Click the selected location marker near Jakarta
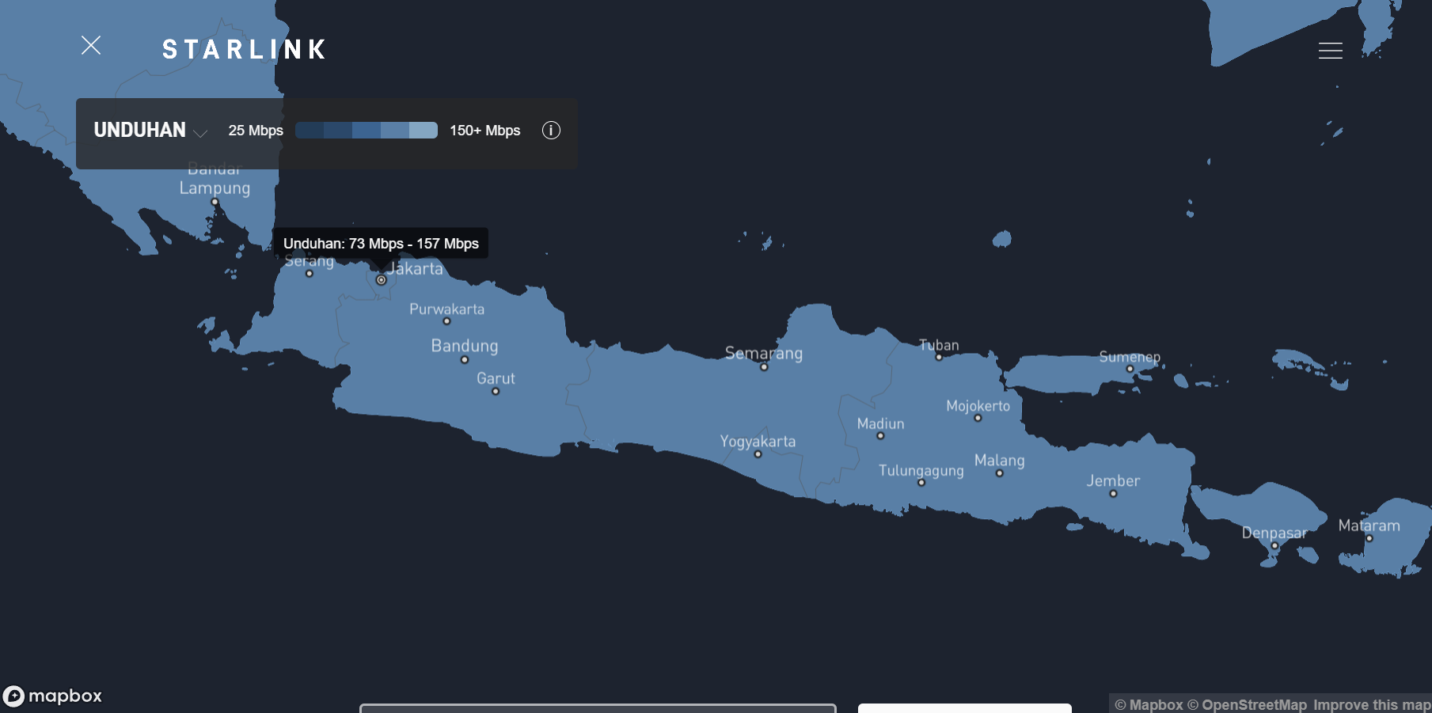The width and height of the screenshot is (1432, 713). [382, 279]
